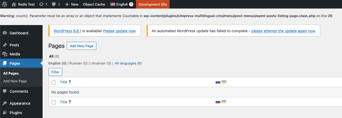Click the Filter button
Screen dimensions: 342x118
[55, 72]
